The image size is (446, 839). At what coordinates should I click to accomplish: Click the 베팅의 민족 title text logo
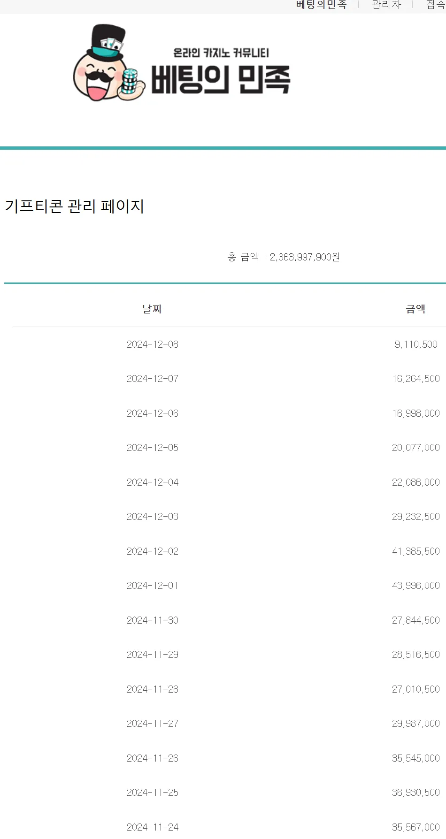[221, 71]
